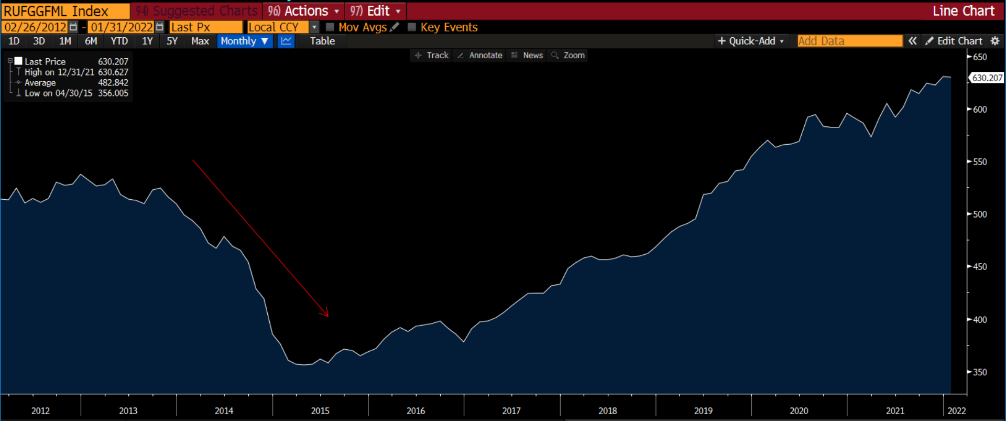Click the 350 y-axis value label
The height and width of the screenshot is (421, 1006).
(980, 372)
